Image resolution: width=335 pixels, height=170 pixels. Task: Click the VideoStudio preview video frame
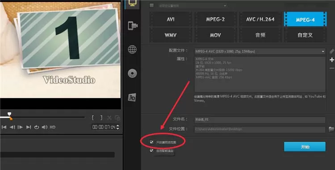click(x=60, y=50)
